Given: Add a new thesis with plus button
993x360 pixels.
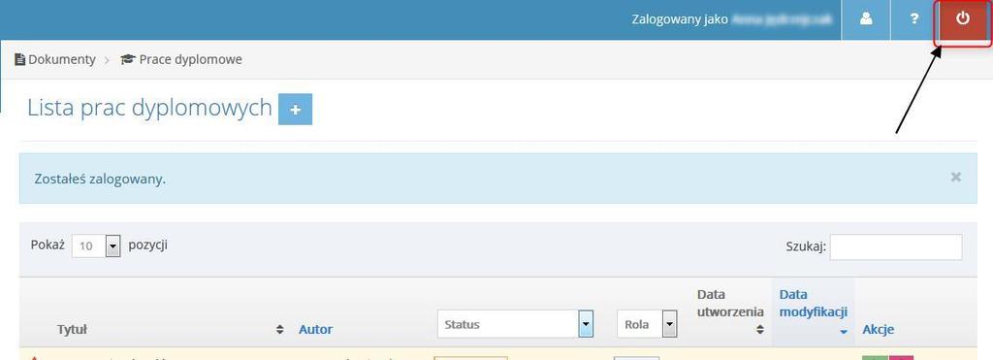Looking at the screenshot, I should 295,110.
